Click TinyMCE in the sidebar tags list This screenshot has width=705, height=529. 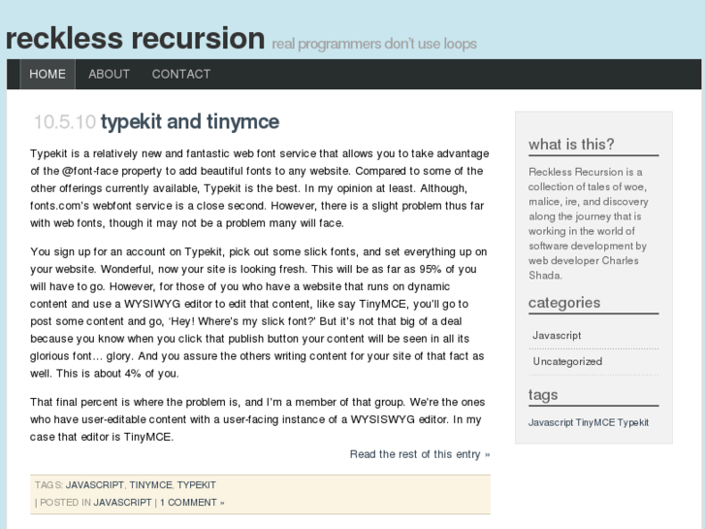594,422
